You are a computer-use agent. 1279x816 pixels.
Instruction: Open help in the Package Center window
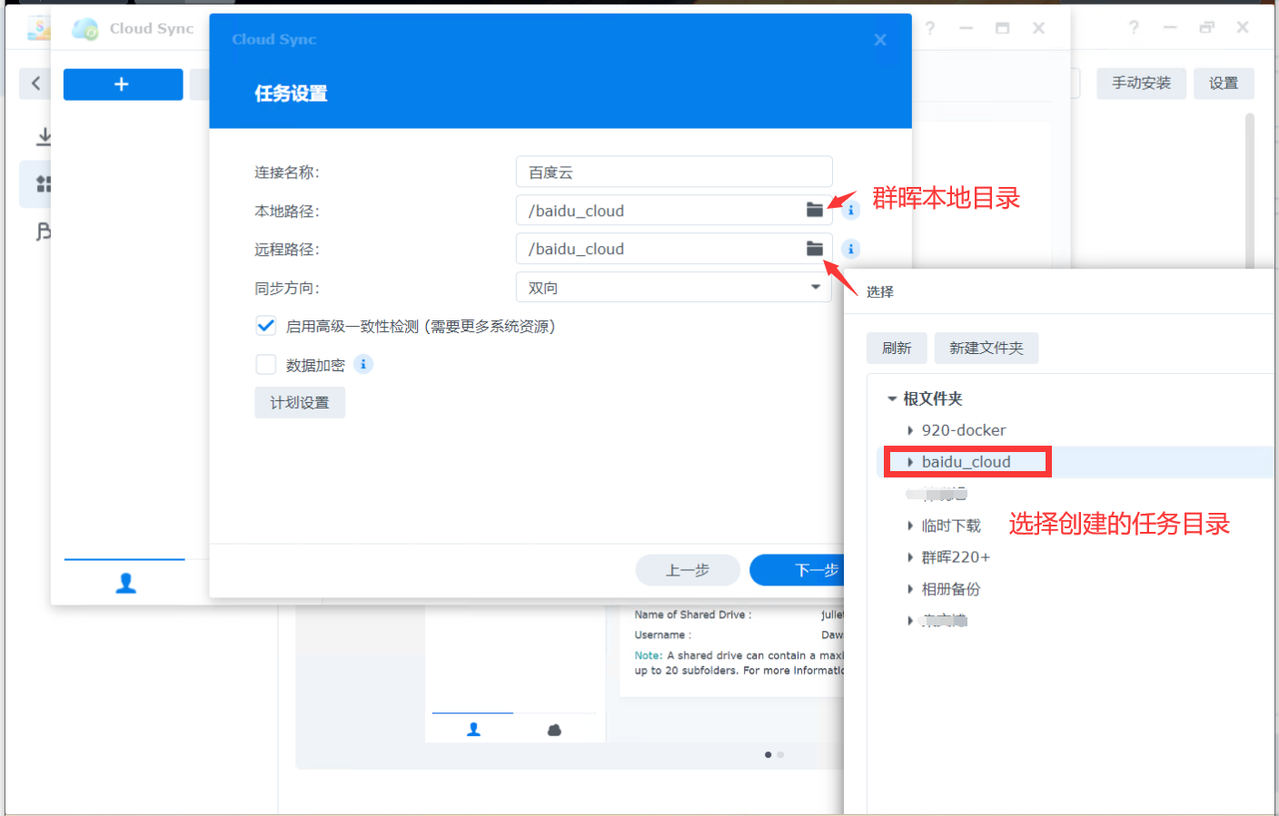coord(1134,27)
